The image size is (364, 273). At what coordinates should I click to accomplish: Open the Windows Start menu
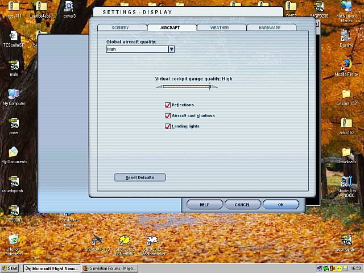pos(10,268)
